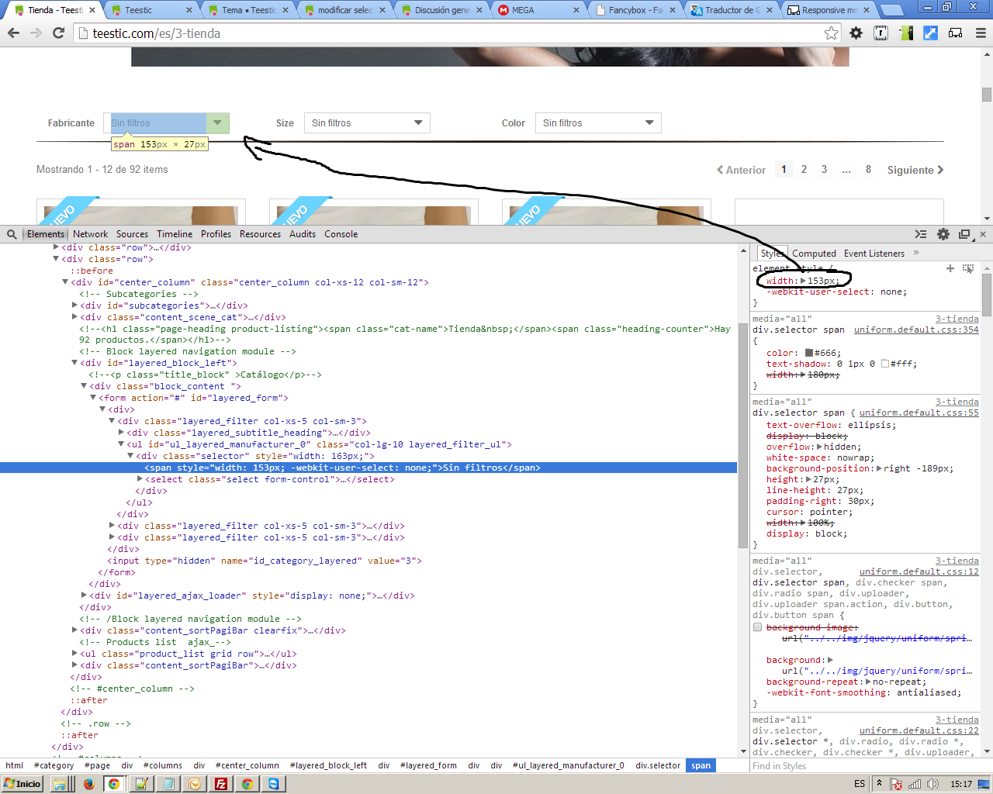Viewport: 993px width, 794px height.
Task: Change the DevTools dock side icon
Action: pos(964,234)
